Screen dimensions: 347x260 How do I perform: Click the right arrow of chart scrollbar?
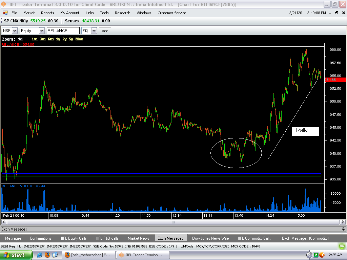coord(343,222)
